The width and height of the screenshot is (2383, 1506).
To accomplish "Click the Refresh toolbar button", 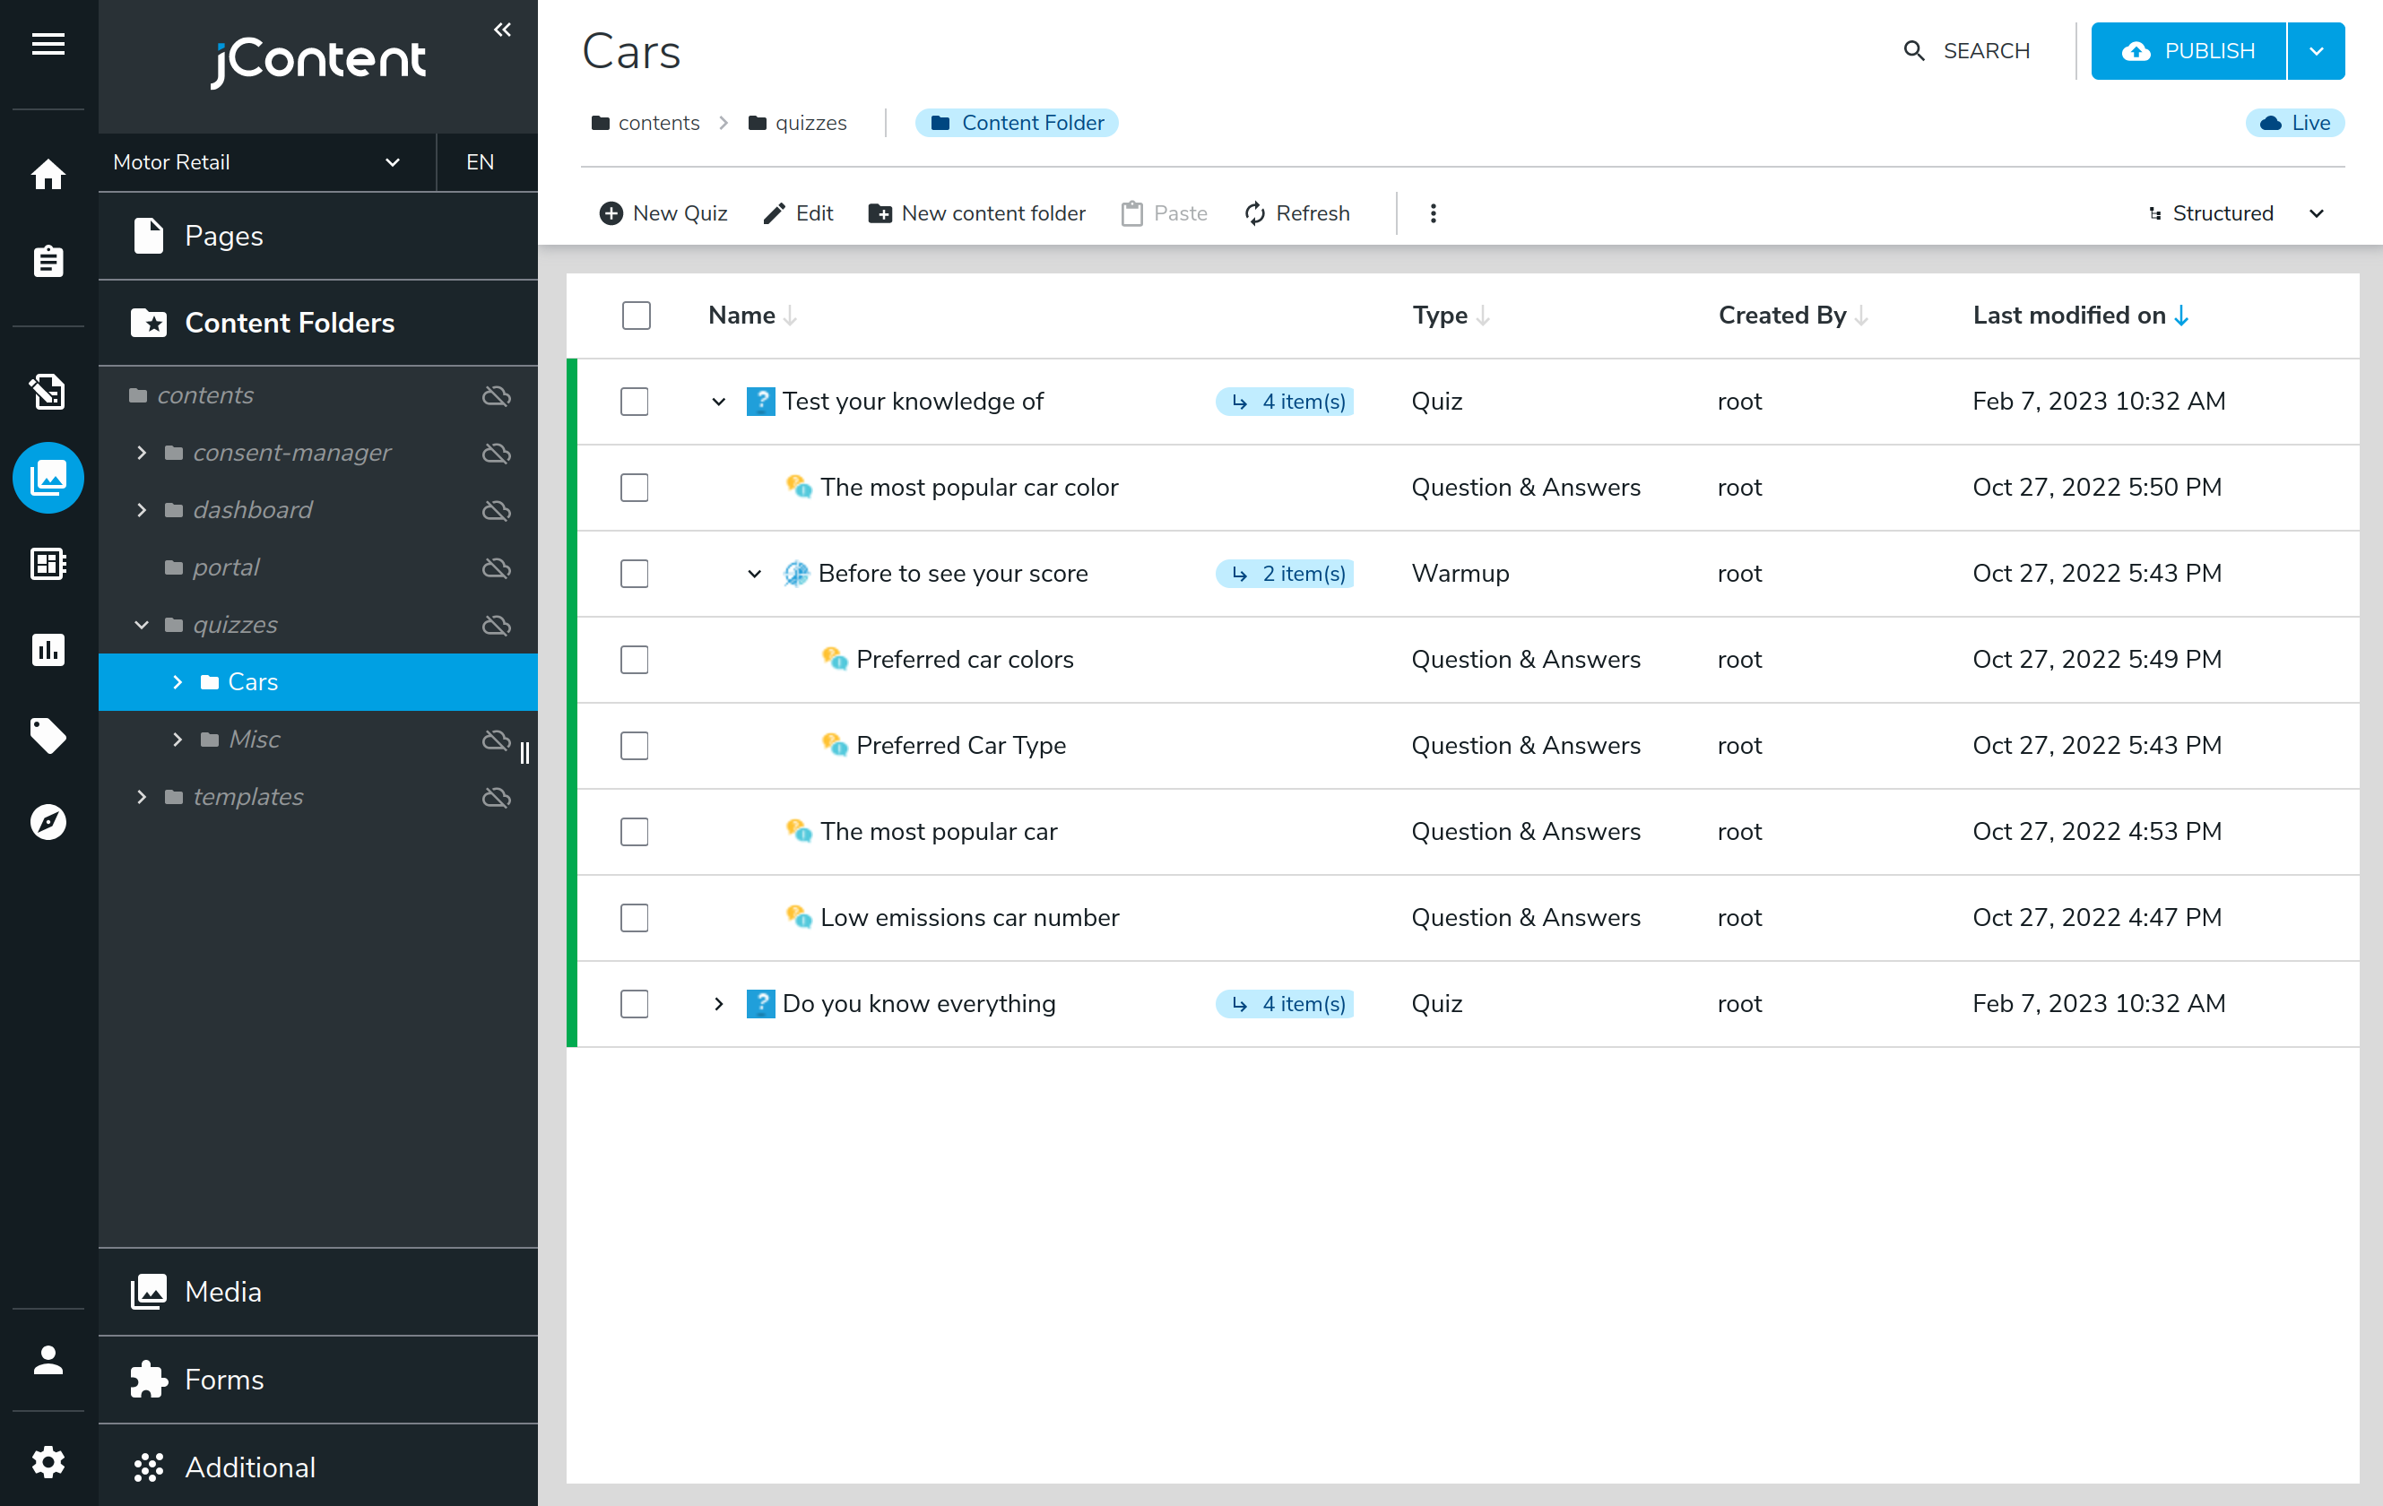I will click(x=1296, y=212).
